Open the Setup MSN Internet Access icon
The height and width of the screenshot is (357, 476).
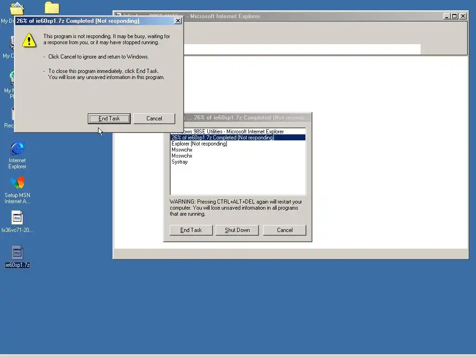click(x=17, y=183)
